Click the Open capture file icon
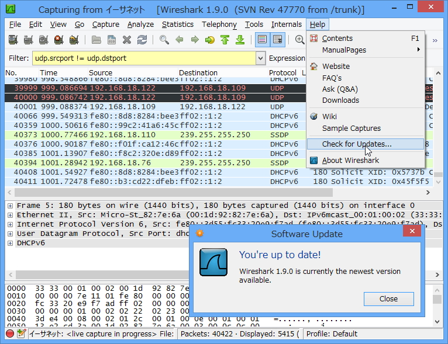This screenshot has height=344, width=448. click(x=97, y=40)
